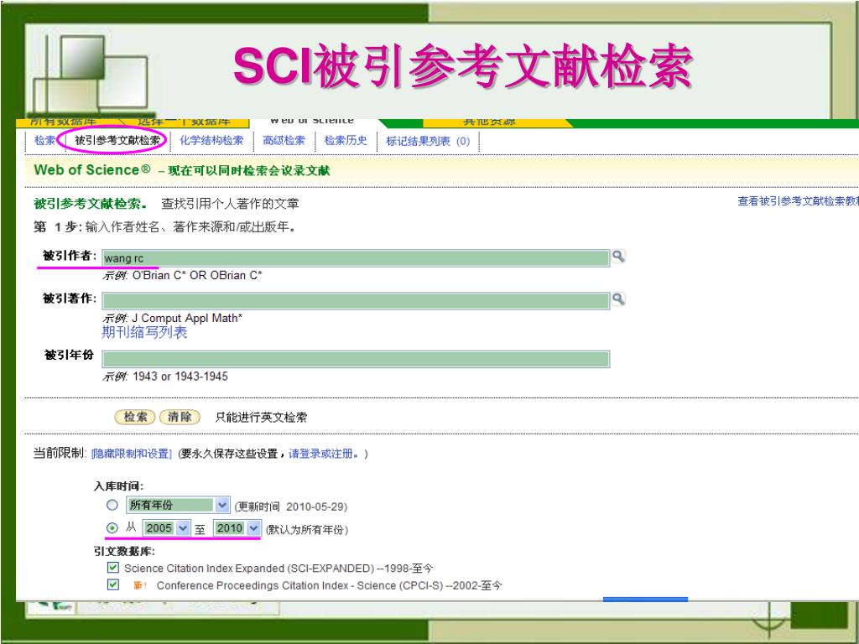Click the 清除 clear button

(x=180, y=417)
